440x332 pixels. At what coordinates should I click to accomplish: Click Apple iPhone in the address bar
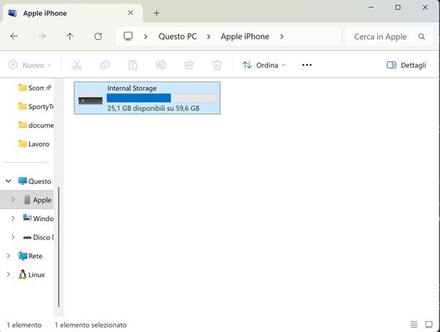245,37
